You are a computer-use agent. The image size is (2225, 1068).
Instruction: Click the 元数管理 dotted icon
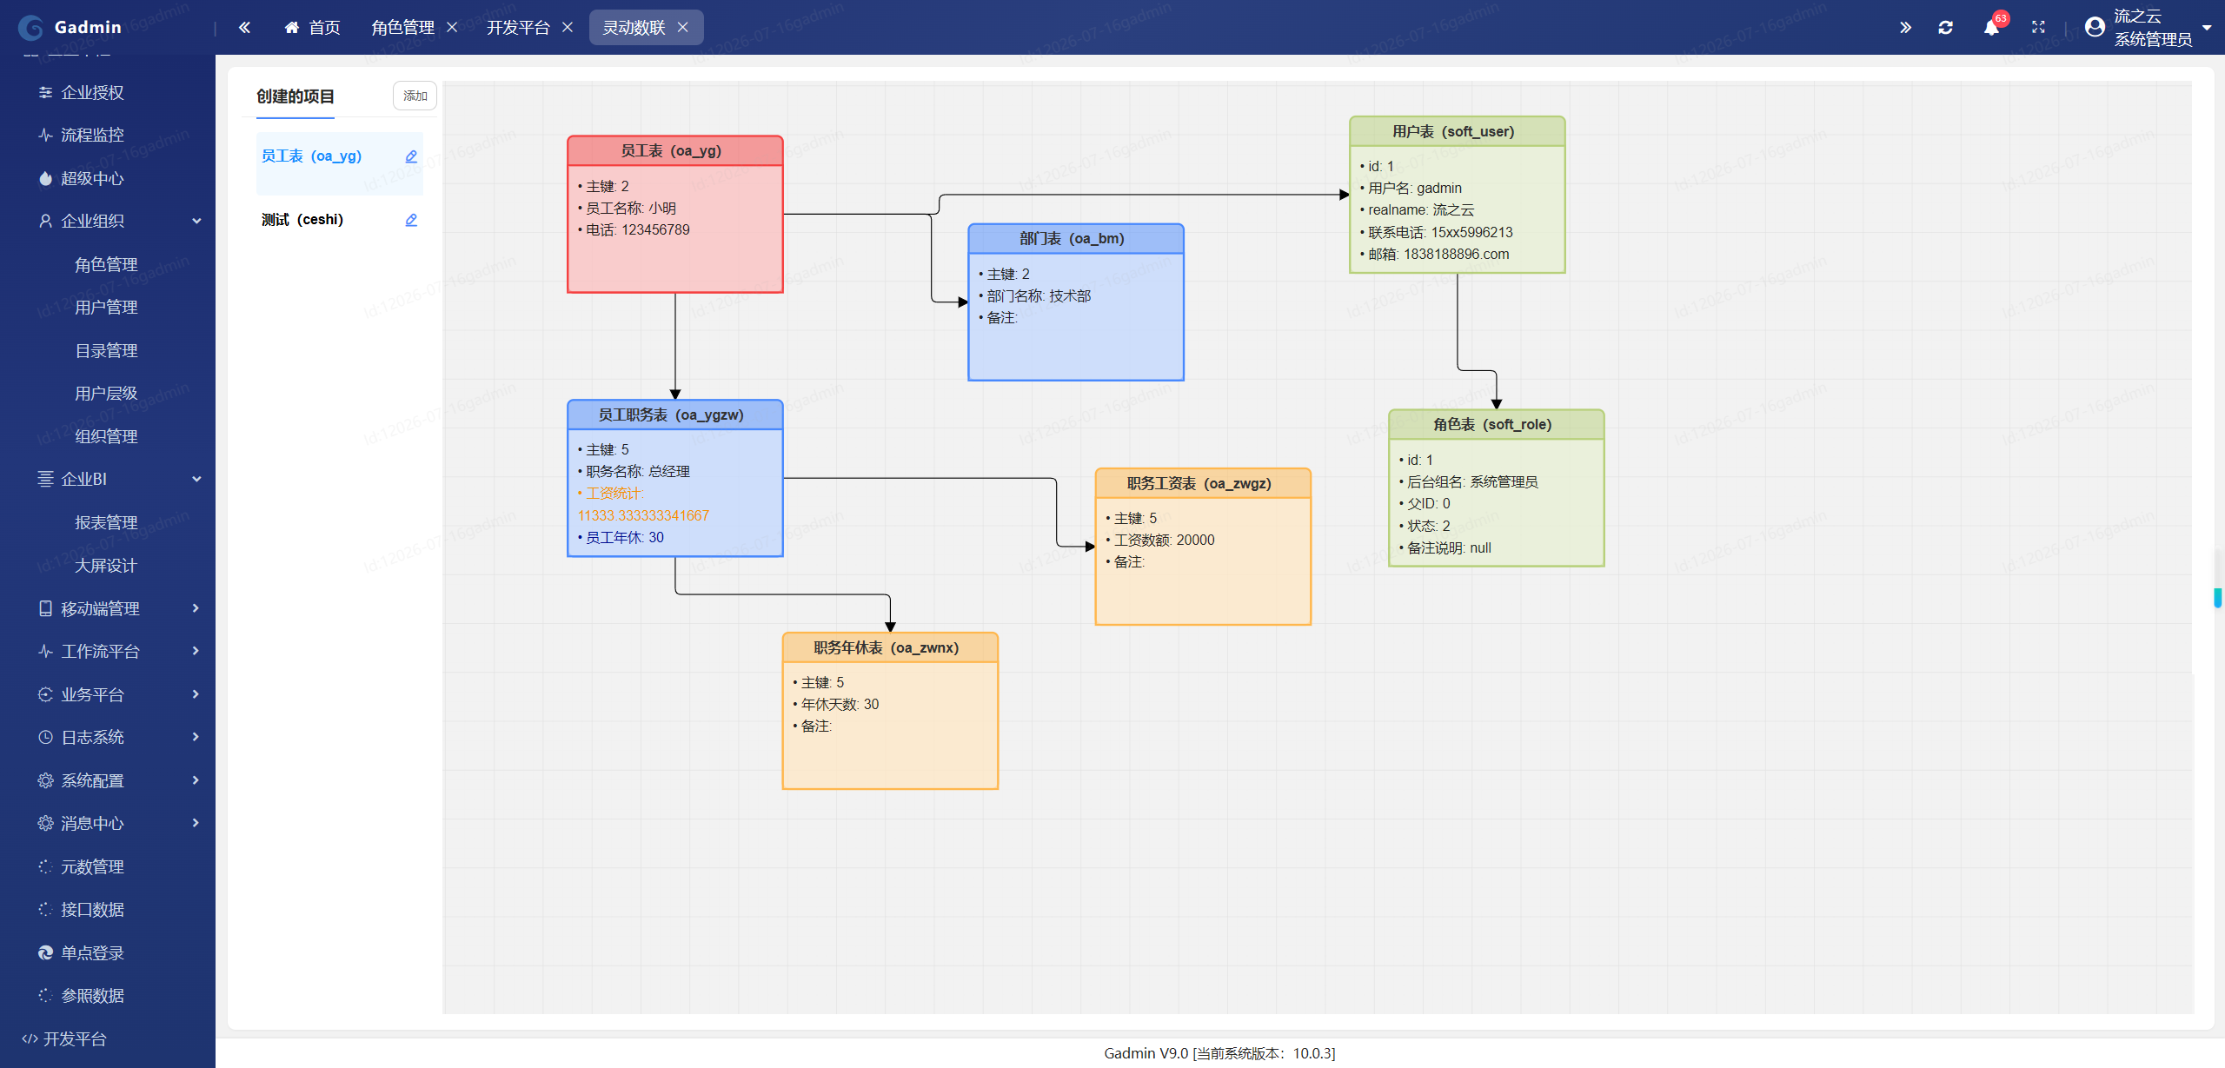(x=45, y=866)
